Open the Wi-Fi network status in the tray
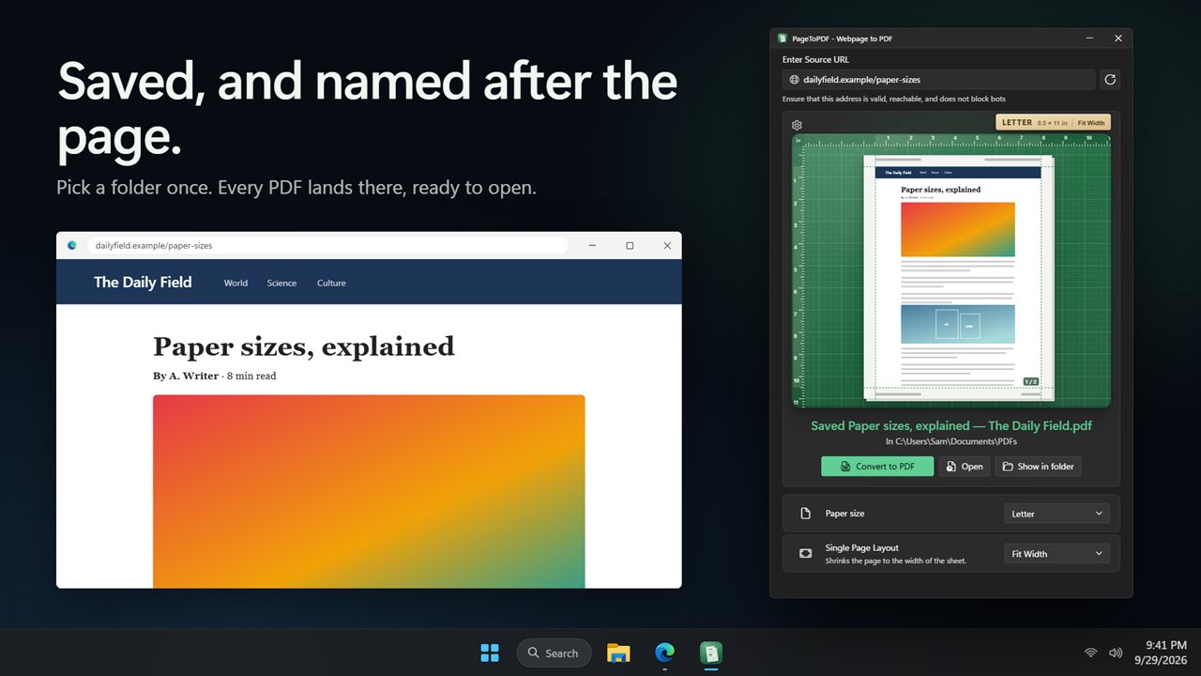 (x=1090, y=653)
